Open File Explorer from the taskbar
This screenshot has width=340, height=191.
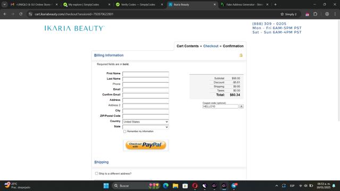coord(175,186)
